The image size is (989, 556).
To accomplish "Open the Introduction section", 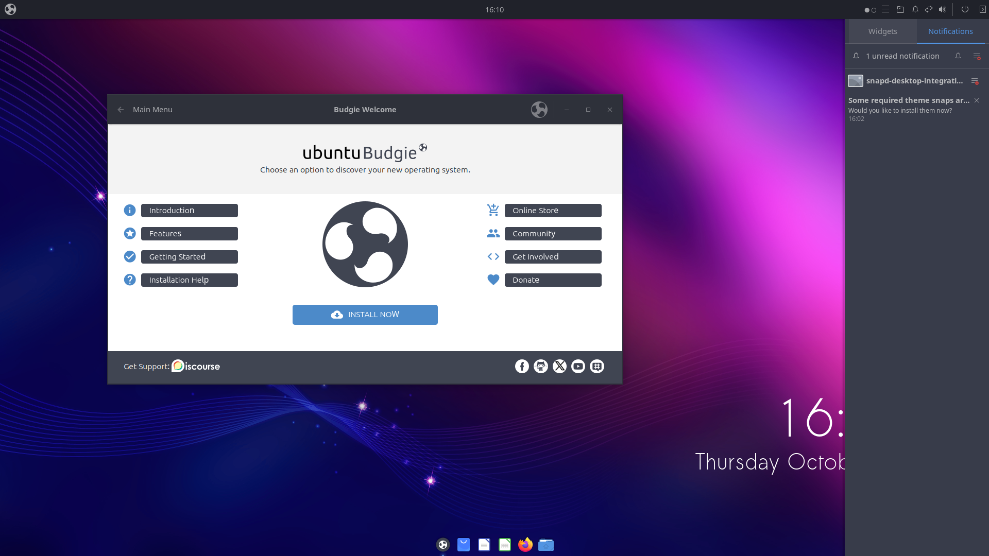I will (x=190, y=210).
